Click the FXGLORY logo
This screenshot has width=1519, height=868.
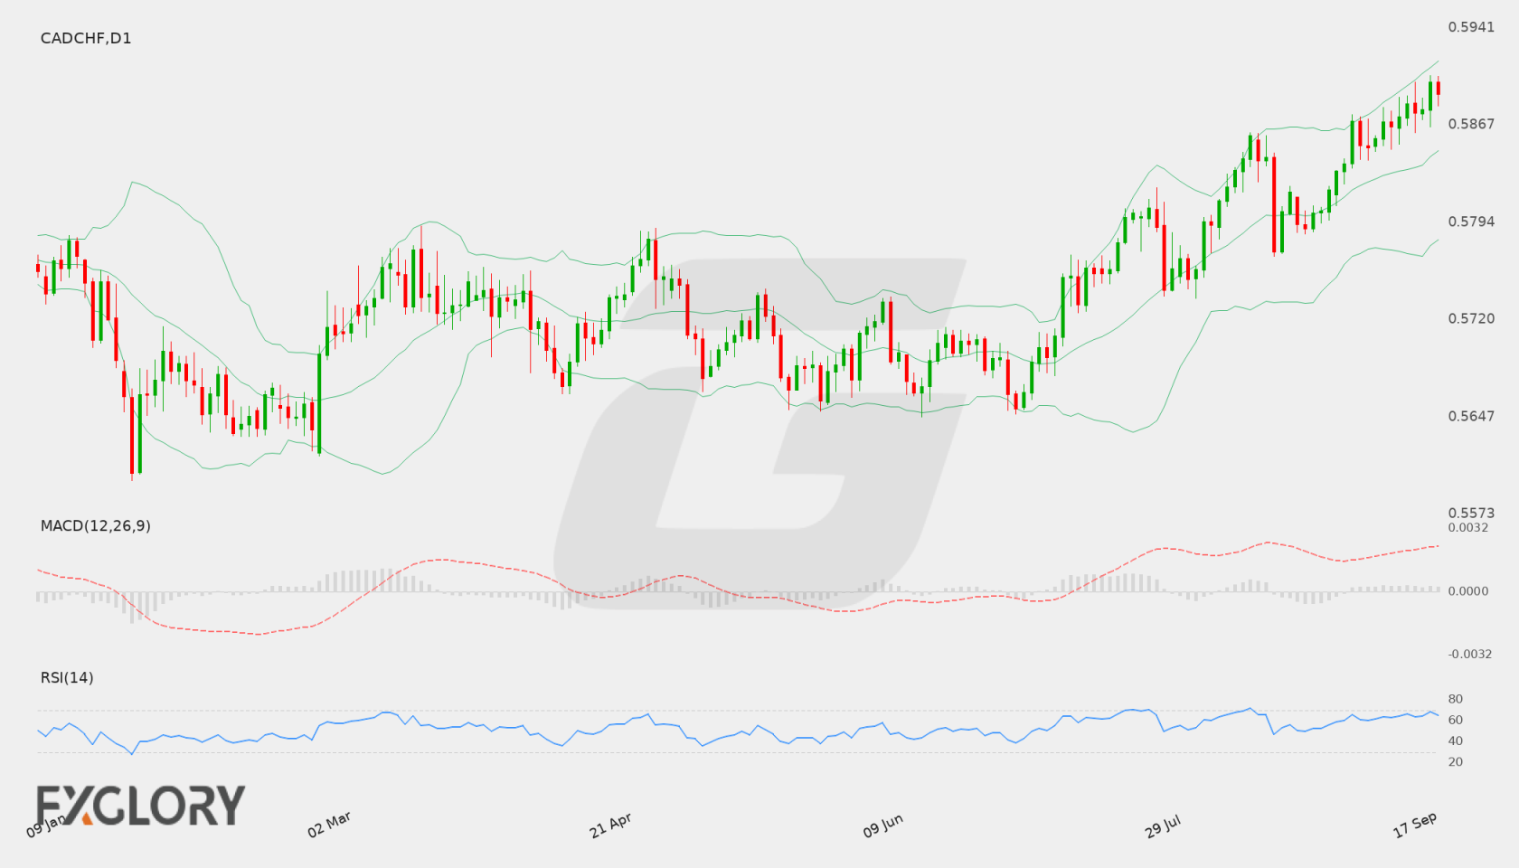pyautogui.click(x=140, y=805)
